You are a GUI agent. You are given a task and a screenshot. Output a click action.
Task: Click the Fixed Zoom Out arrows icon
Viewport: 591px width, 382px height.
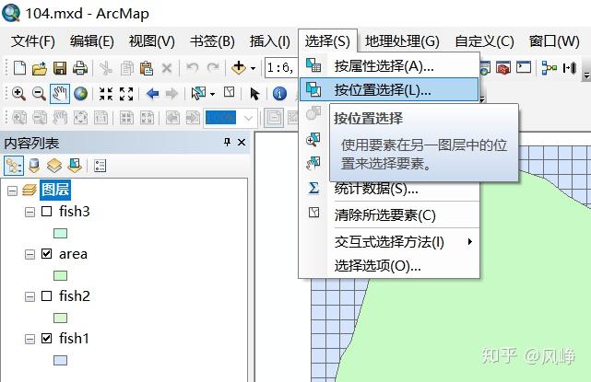coord(126,94)
